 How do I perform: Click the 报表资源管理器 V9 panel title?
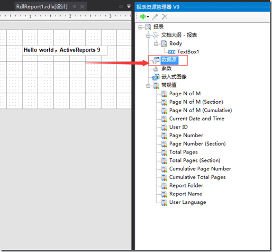(158, 7)
